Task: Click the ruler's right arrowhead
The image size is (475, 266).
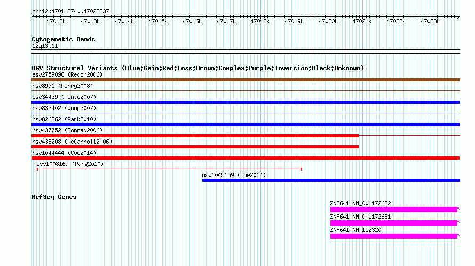Action: coord(458,17)
